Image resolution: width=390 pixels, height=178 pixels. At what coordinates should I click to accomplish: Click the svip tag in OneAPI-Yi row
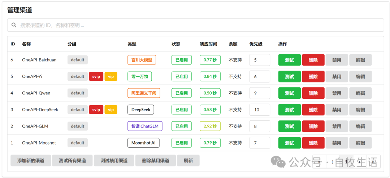96,76
